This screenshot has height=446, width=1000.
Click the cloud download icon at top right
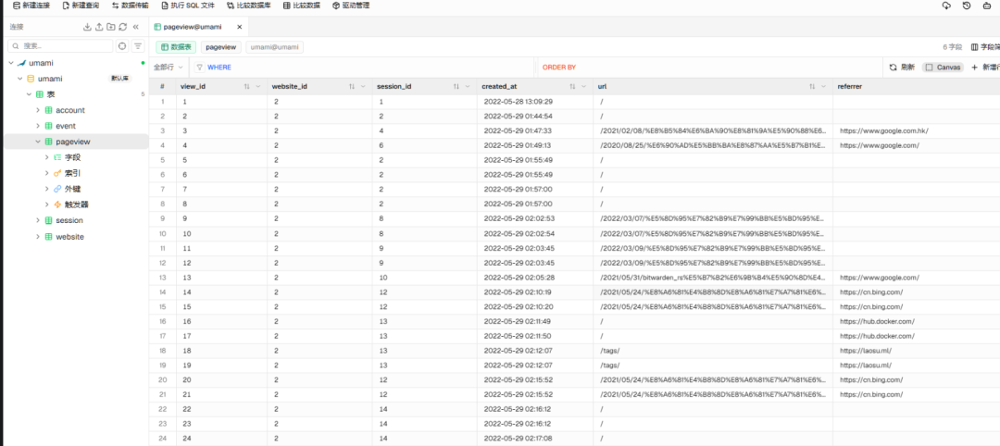pyautogui.click(x=946, y=6)
